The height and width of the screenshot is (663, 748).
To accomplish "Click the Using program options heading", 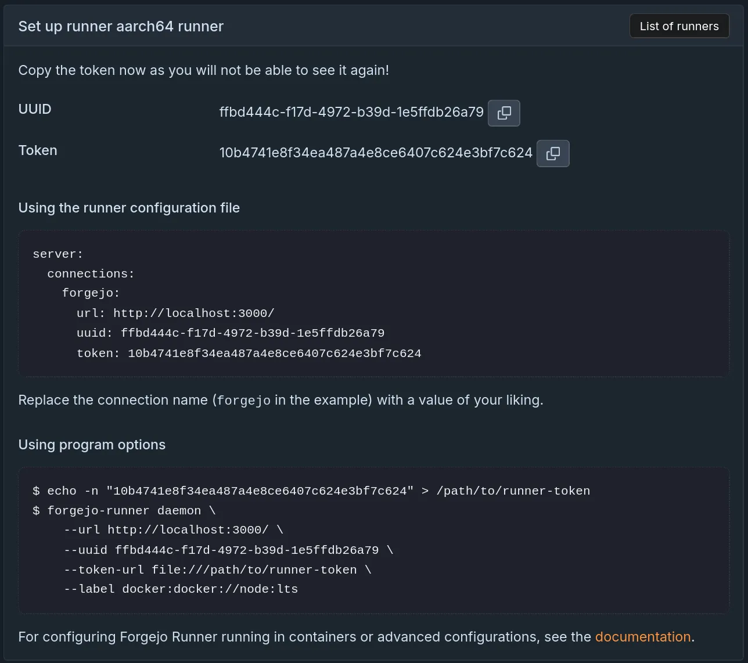I will [x=92, y=445].
